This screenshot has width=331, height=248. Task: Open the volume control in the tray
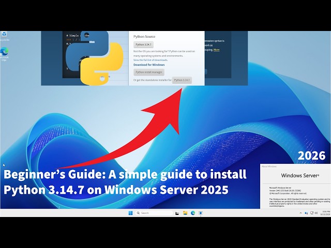tap(316, 213)
